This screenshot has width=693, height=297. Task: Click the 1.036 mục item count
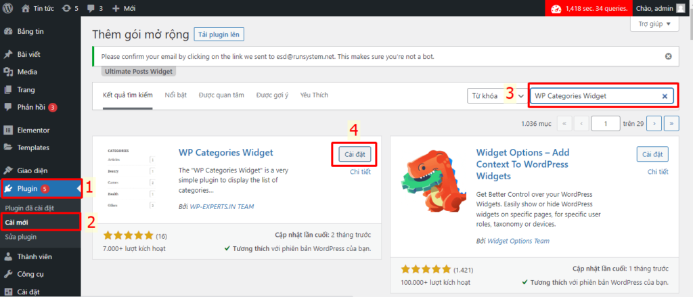[536, 124]
